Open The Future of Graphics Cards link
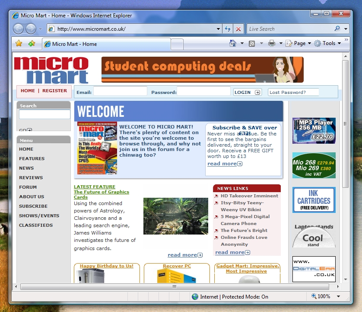The width and height of the screenshot is (362, 312). tap(101, 194)
